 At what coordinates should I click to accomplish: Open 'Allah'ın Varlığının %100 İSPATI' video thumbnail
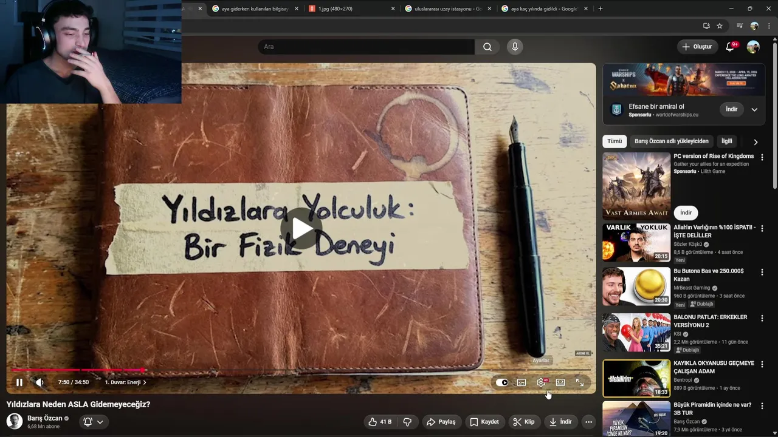[x=636, y=242]
